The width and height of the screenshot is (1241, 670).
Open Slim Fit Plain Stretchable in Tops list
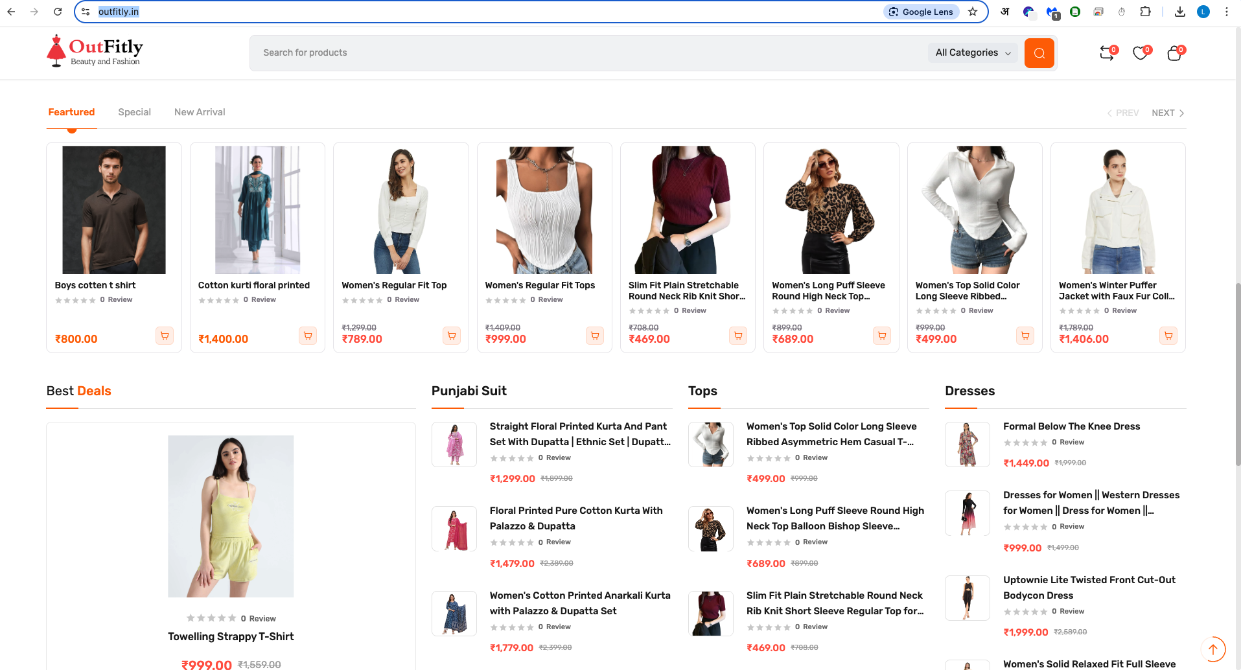835,603
